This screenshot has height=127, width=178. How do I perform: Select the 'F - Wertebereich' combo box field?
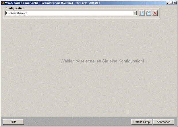click(x=71, y=13)
